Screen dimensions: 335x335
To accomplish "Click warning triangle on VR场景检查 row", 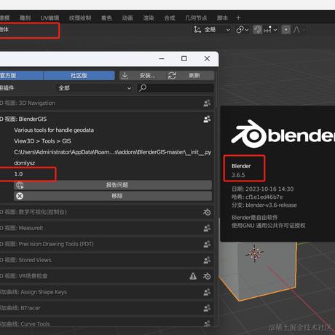I will coord(193,276).
